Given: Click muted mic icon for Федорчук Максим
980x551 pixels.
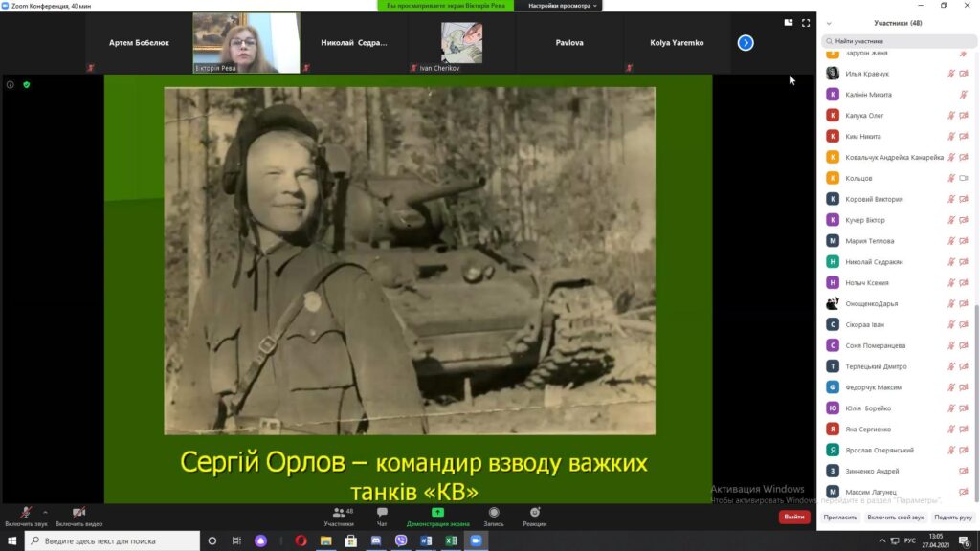Looking at the screenshot, I should [950, 387].
